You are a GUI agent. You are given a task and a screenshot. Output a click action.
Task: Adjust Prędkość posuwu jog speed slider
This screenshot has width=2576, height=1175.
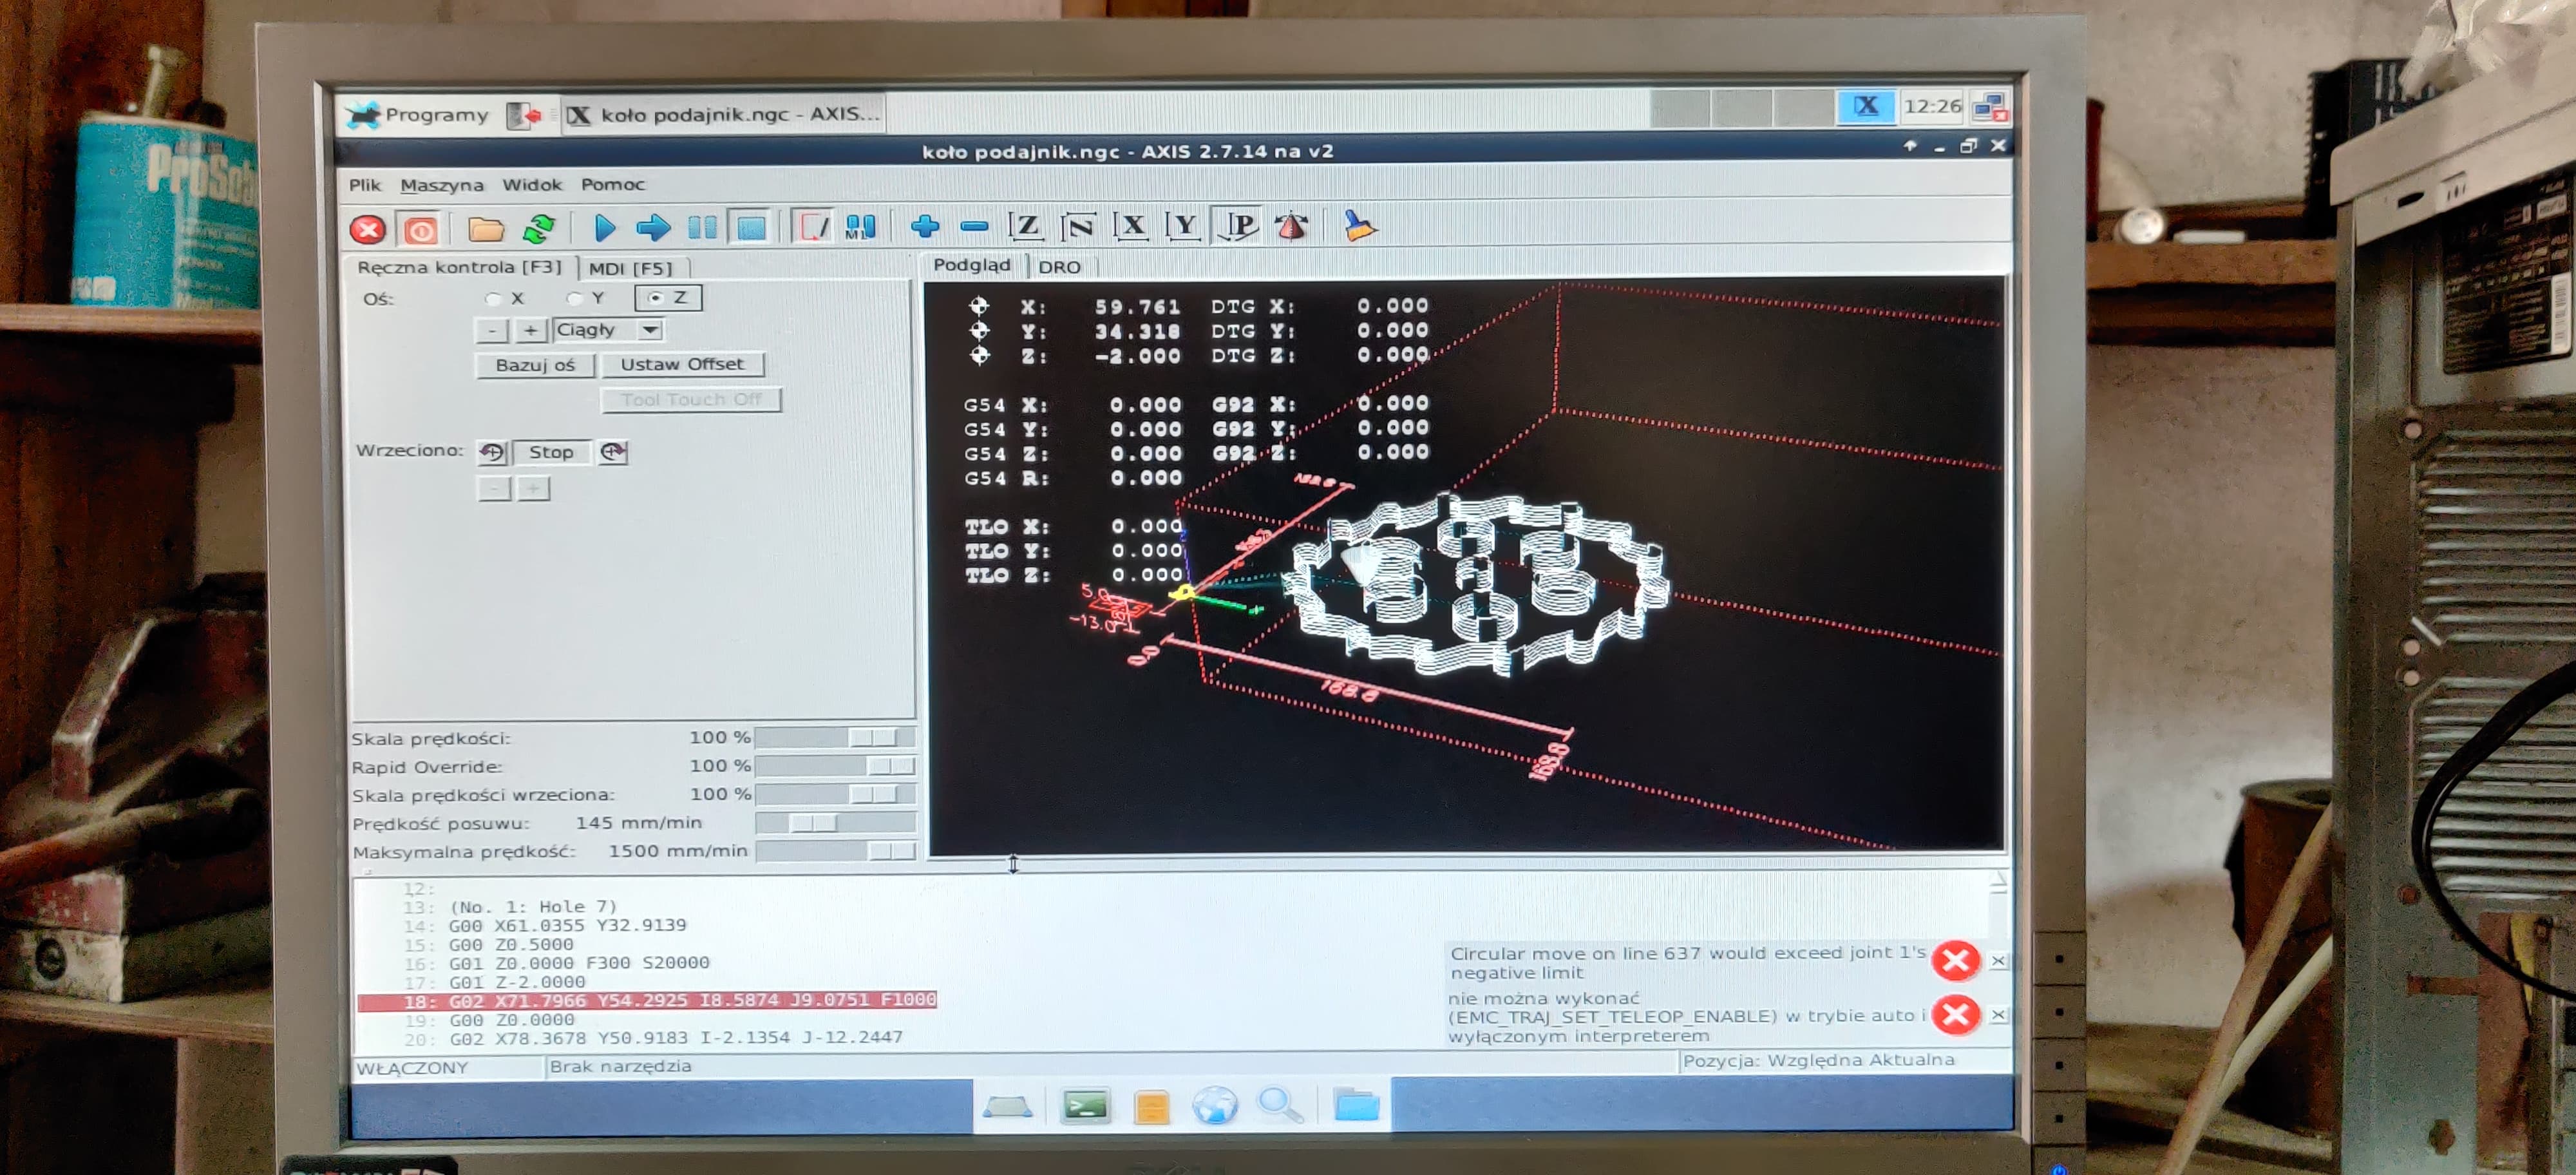[835, 823]
